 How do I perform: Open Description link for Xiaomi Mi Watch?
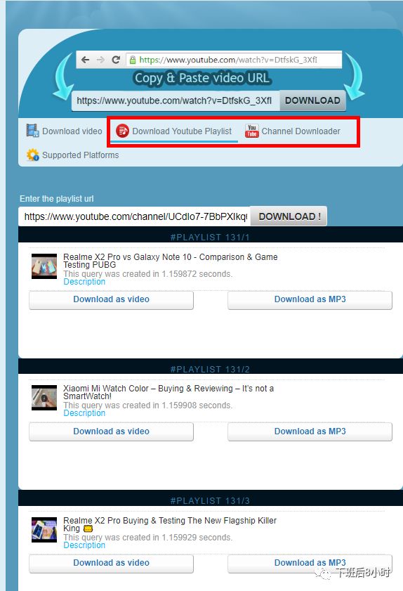[84, 413]
